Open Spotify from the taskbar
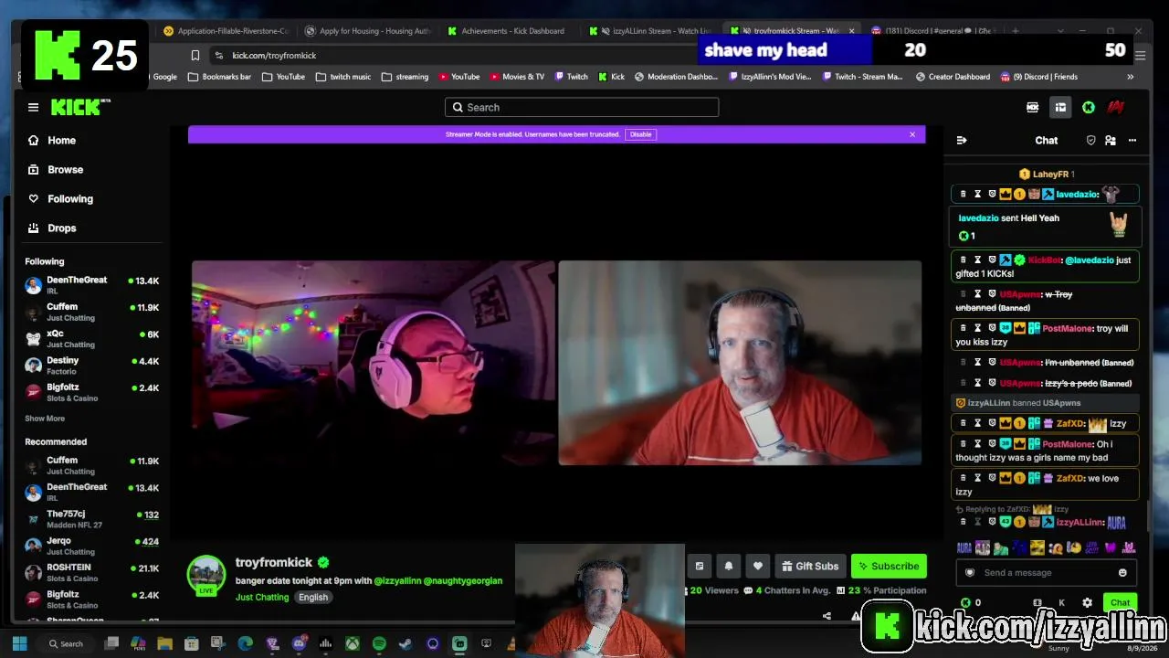Viewport: 1169px width, 658px height. pyautogui.click(x=379, y=644)
